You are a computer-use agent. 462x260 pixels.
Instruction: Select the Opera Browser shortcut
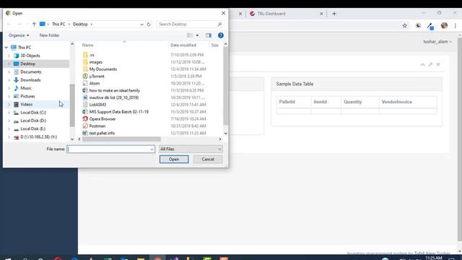[x=103, y=118]
